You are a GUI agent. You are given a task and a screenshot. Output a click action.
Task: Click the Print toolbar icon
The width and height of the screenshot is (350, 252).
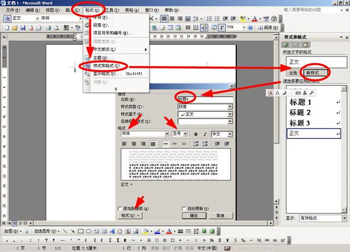(48, 27)
